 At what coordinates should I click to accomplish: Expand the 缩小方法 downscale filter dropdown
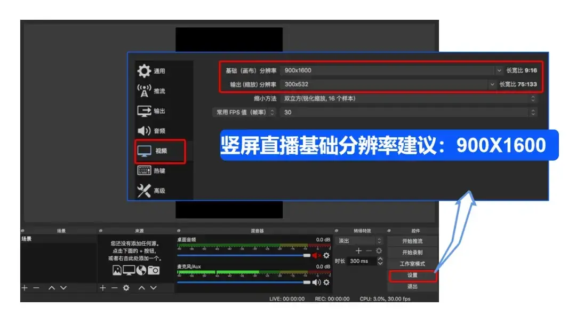click(409, 98)
